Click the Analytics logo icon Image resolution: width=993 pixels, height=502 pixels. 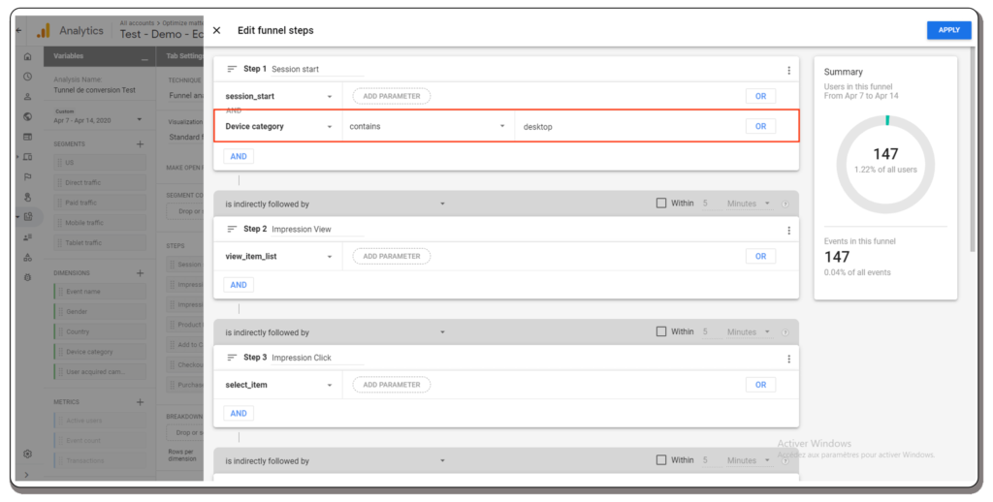pyautogui.click(x=43, y=31)
